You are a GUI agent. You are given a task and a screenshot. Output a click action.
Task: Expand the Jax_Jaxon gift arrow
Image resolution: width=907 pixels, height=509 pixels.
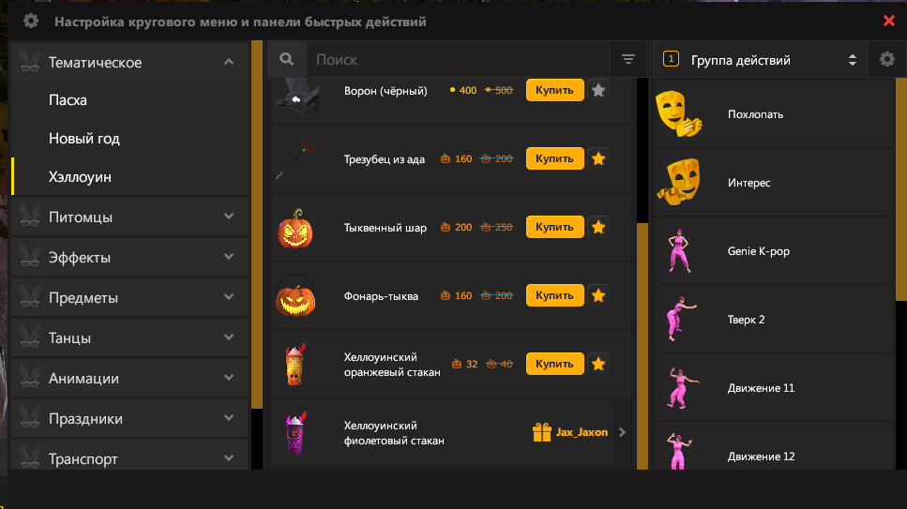pyautogui.click(x=623, y=432)
